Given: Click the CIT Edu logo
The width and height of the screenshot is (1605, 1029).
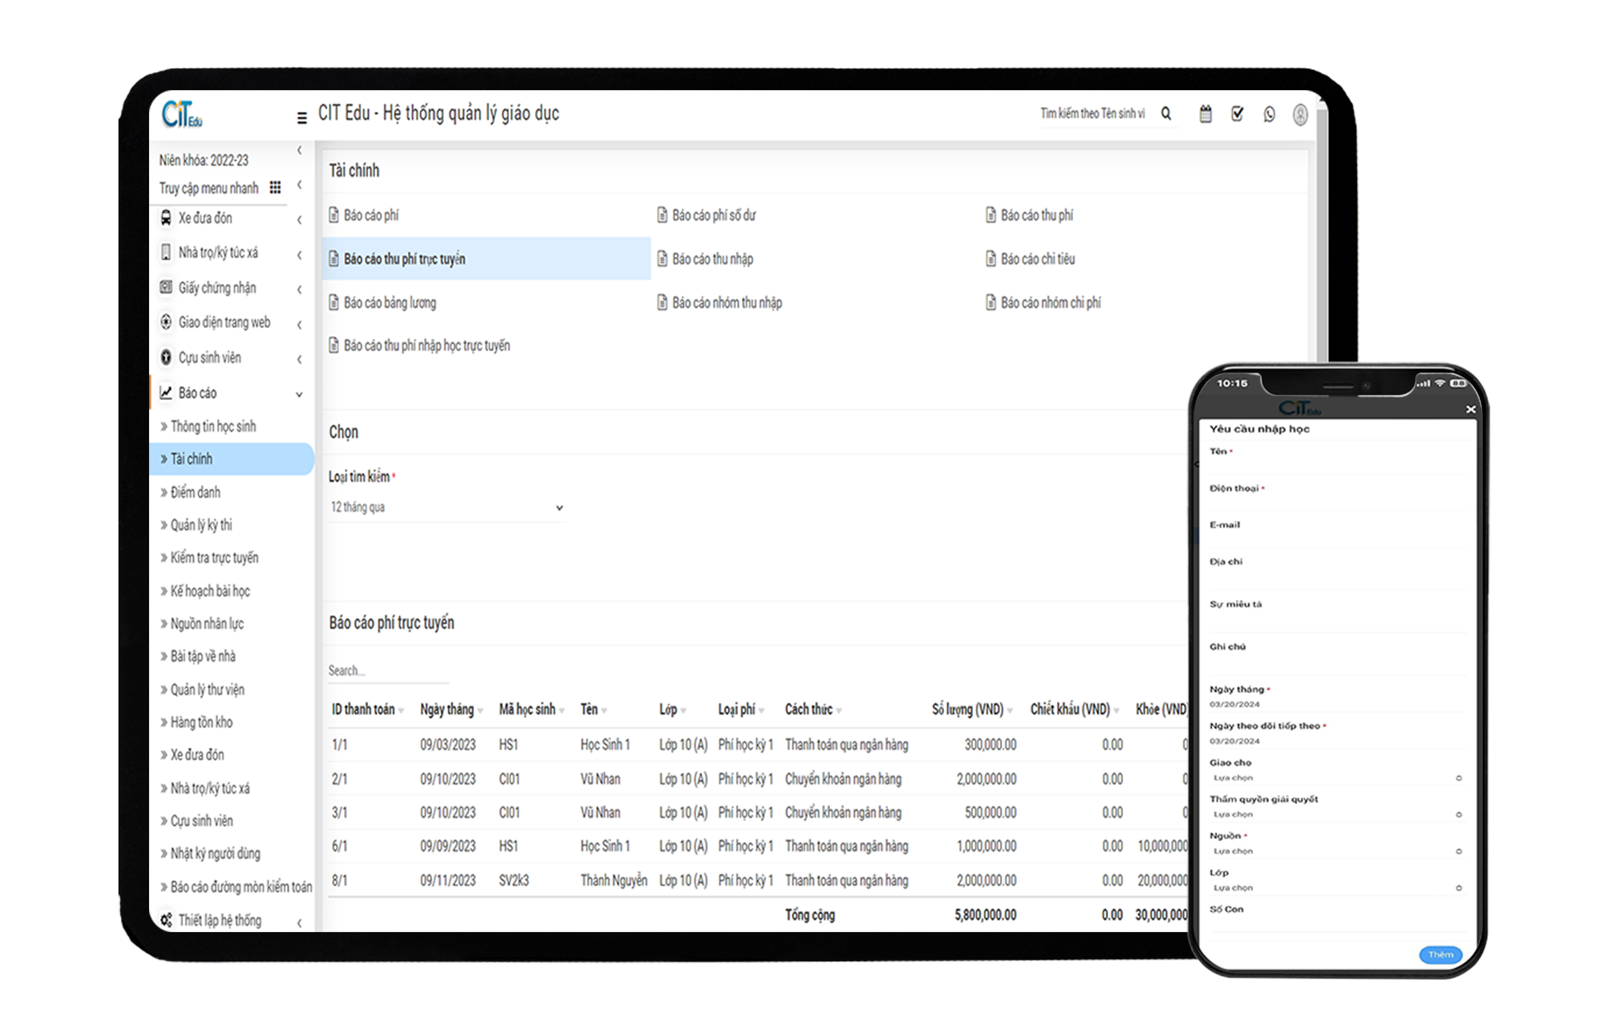Looking at the screenshot, I should click(182, 114).
